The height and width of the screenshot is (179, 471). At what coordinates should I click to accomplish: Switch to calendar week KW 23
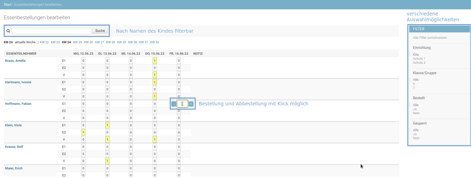[55, 42]
